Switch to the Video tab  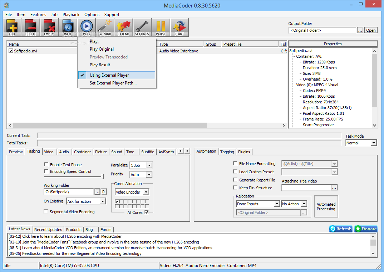coord(49,152)
